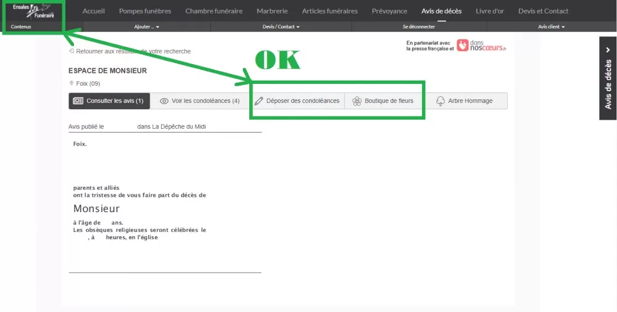Screen dimensions: 617x312
Task: Switch to Voir les condoléances (4) tab
Action: point(199,101)
